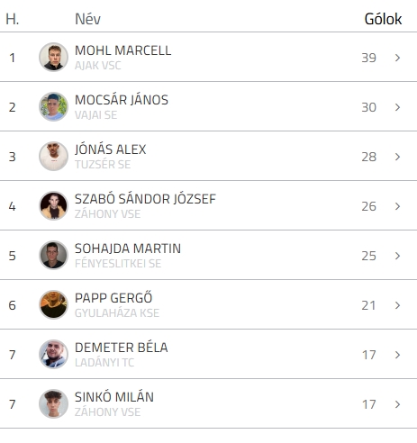Expand details chevron for Mocsár János
Image resolution: width=417 pixels, height=443 pixels.
(x=397, y=107)
